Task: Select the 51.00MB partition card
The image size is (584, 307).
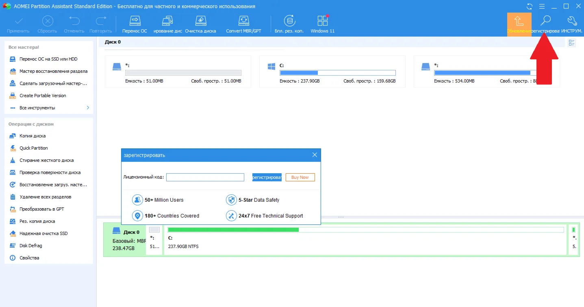Action: [x=178, y=72]
